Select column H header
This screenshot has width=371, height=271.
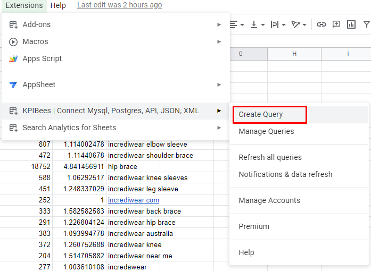point(294,54)
